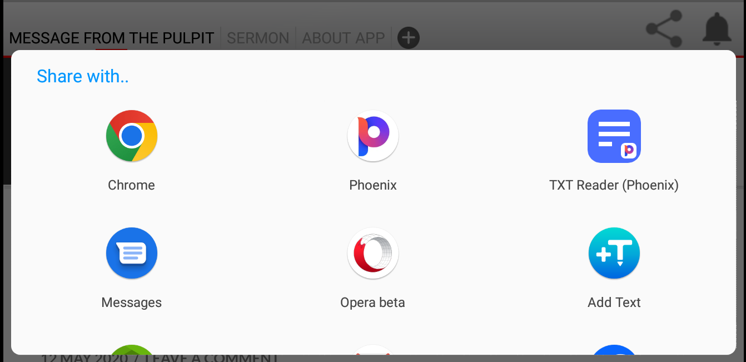
Task: Click the "Share with.." dialog title
Action: tap(83, 76)
